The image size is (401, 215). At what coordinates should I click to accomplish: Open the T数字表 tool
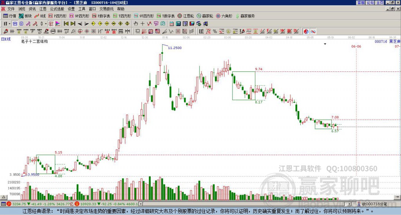[166, 16]
